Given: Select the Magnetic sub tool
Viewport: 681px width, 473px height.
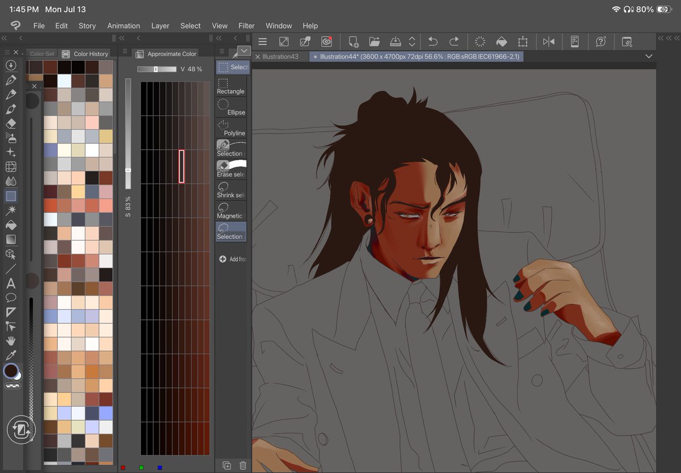Looking at the screenshot, I should [231, 211].
